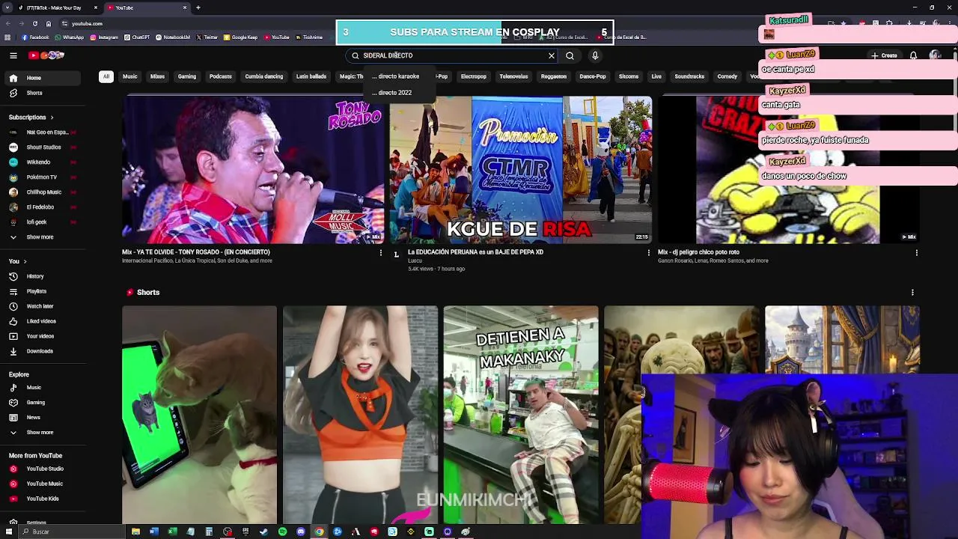The image size is (958, 539).
Task: Open Gaming under Explore
Action: coord(43,403)
